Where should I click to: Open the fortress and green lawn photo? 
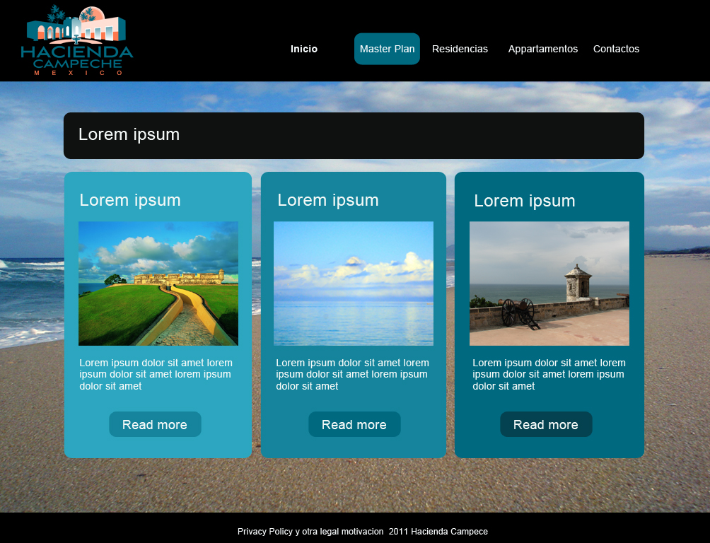(158, 284)
